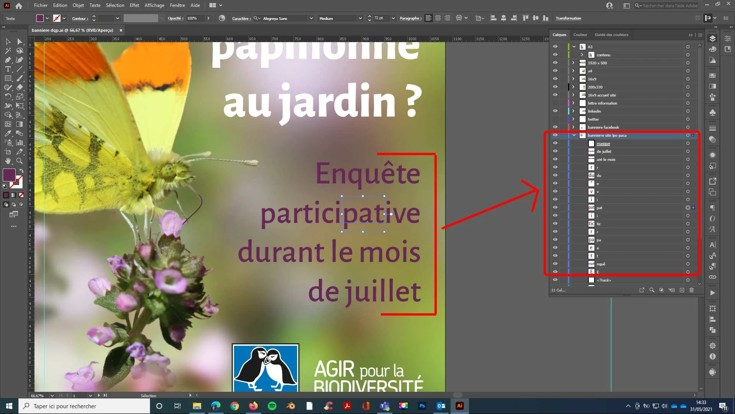Collapse the bannierre site lpo paca layer
The width and height of the screenshot is (735, 414).
(x=574, y=135)
